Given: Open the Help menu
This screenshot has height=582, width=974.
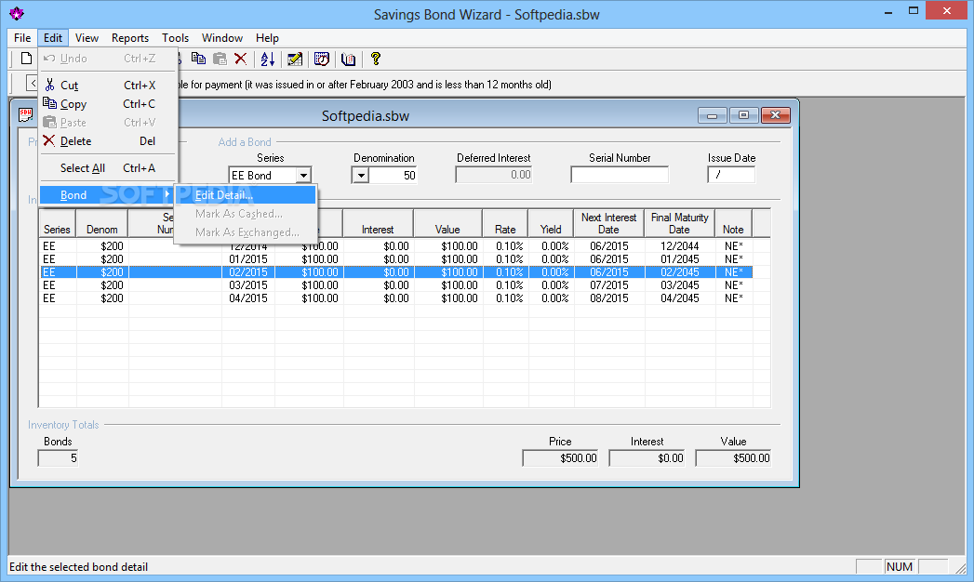Looking at the screenshot, I should click(x=267, y=38).
